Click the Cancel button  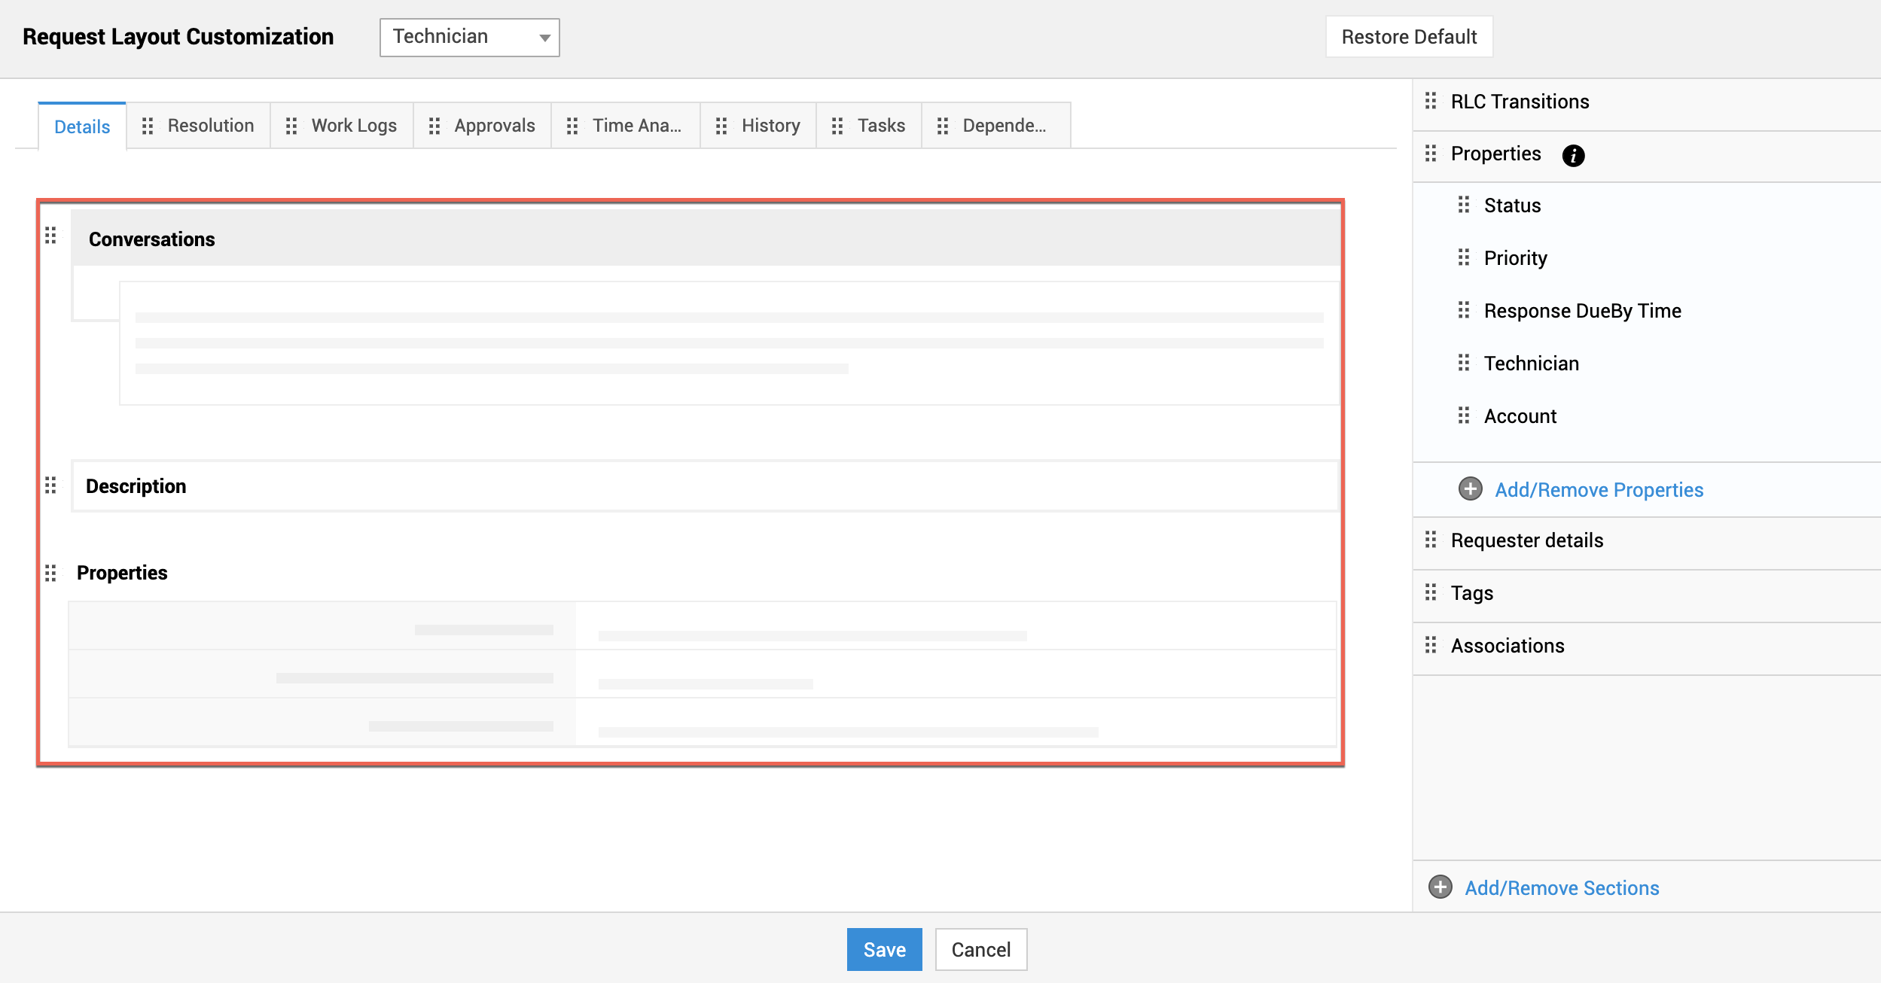pos(980,949)
